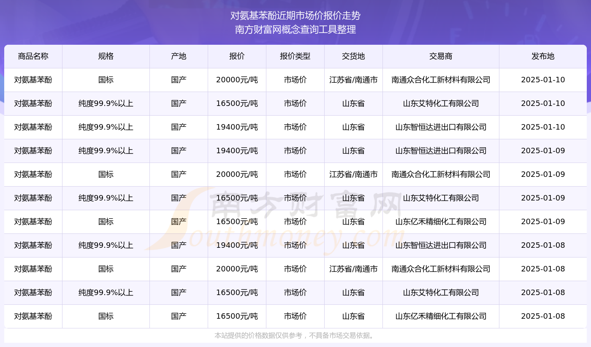This screenshot has width=591, height=347.
Task: Click date 2025-01-08 in the 山东智恒达 row
Action: click(543, 245)
